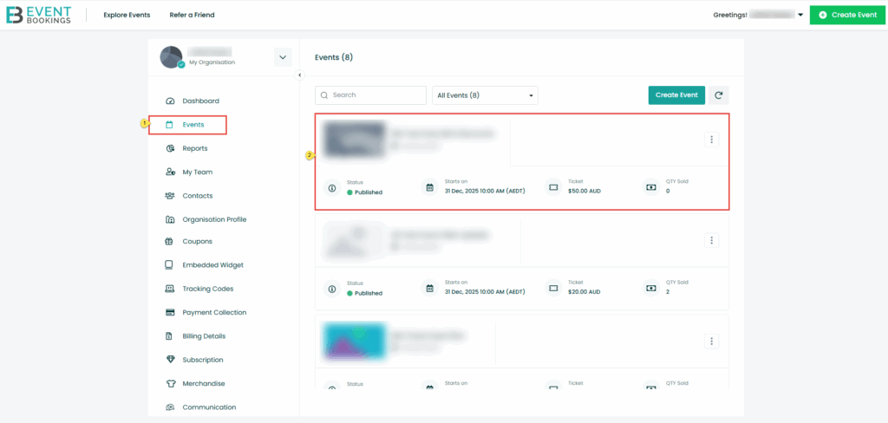Image resolution: width=888 pixels, height=423 pixels.
Task: Click the refresh events icon button
Action: pos(718,95)
